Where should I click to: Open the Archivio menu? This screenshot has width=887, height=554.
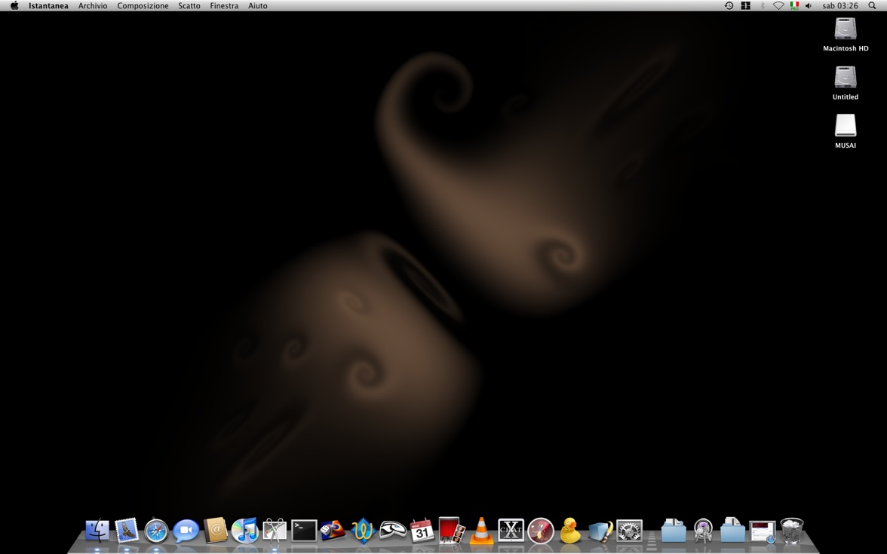pyautogui.click(x=93, y=6)
